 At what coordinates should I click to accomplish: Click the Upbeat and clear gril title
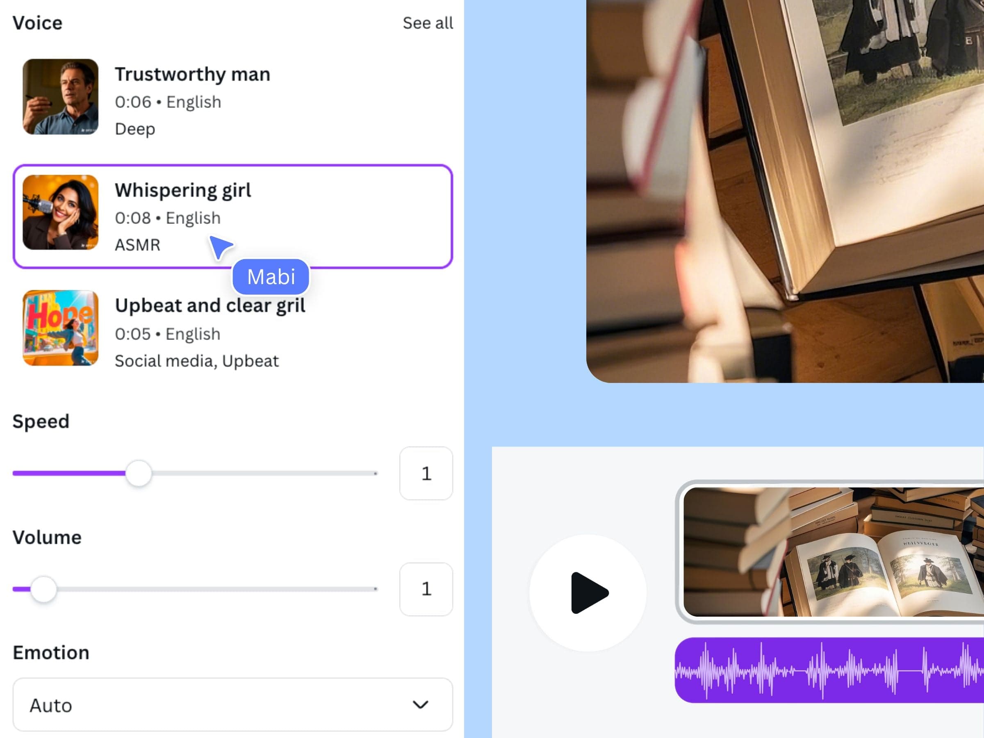pos(210,305)
